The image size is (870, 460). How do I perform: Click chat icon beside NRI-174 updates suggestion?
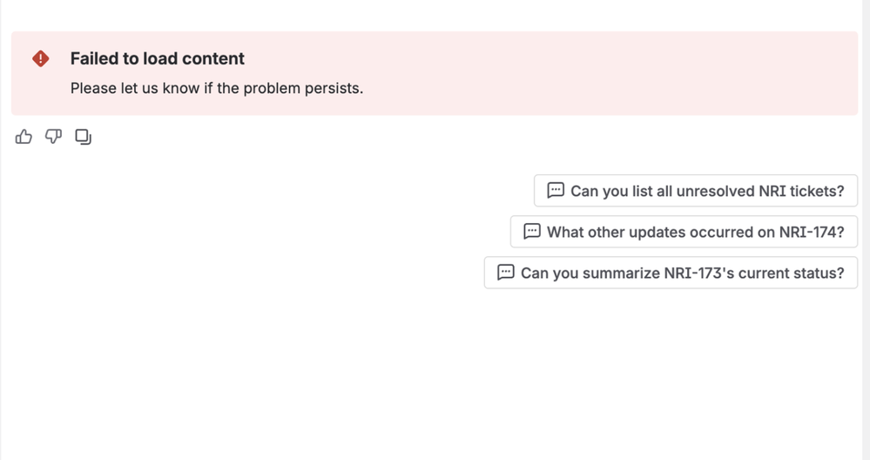tap(532, 232)
